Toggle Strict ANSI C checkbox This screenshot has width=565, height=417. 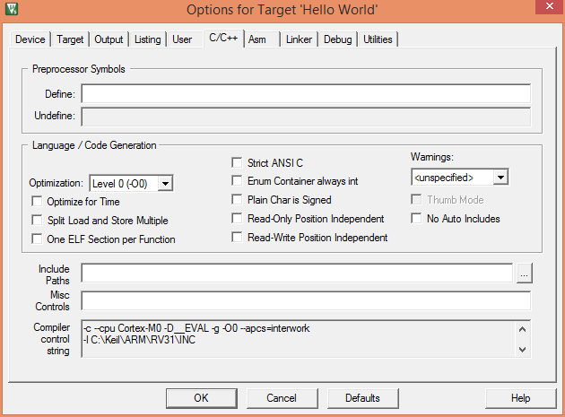point(237,162)
